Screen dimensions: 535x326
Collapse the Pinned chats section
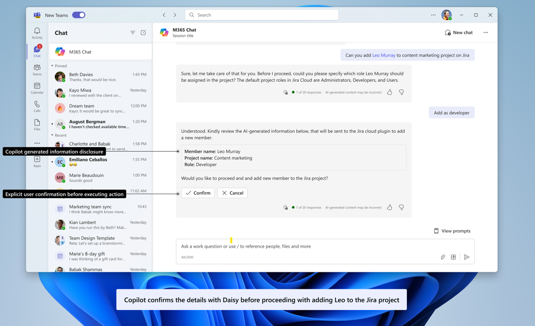pyautogui.click(x=59, y=66)
